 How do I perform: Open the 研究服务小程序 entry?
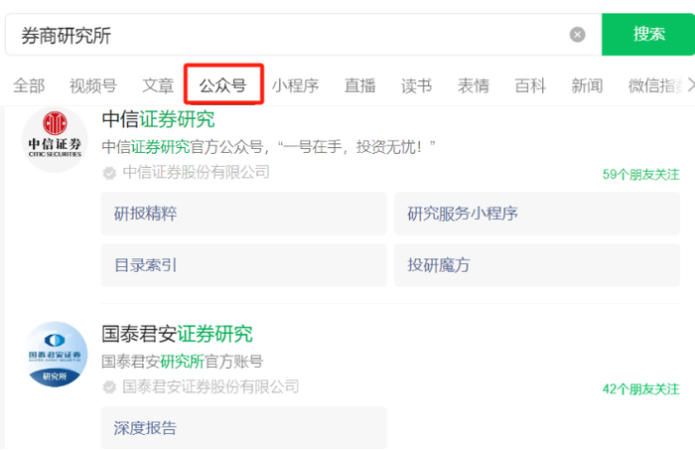[x=537, y=214]
